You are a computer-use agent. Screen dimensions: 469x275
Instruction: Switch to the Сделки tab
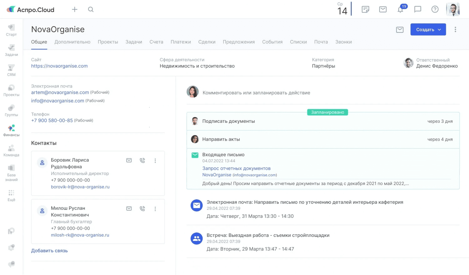[x=207, y=42]
